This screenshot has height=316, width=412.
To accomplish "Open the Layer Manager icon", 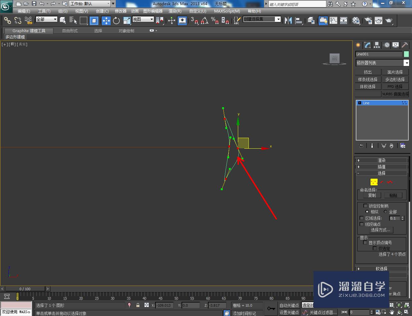I will [x=311, y=21].
